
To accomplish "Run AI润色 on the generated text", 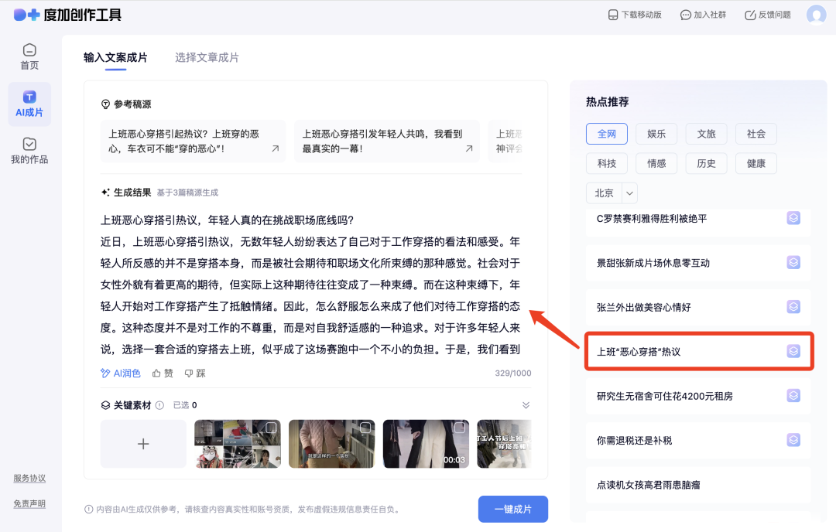I will tap(120, 373).
